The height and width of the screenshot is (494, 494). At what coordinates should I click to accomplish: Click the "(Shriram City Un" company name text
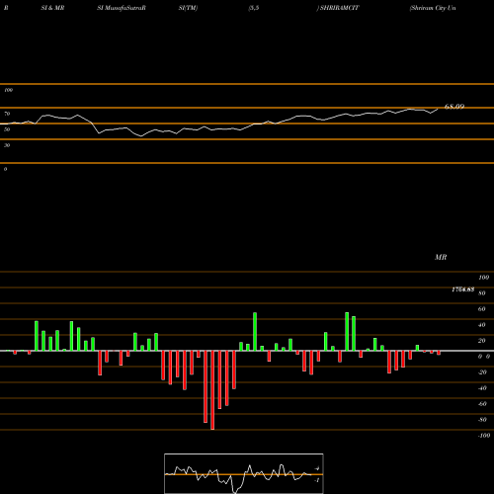[433, 8]
